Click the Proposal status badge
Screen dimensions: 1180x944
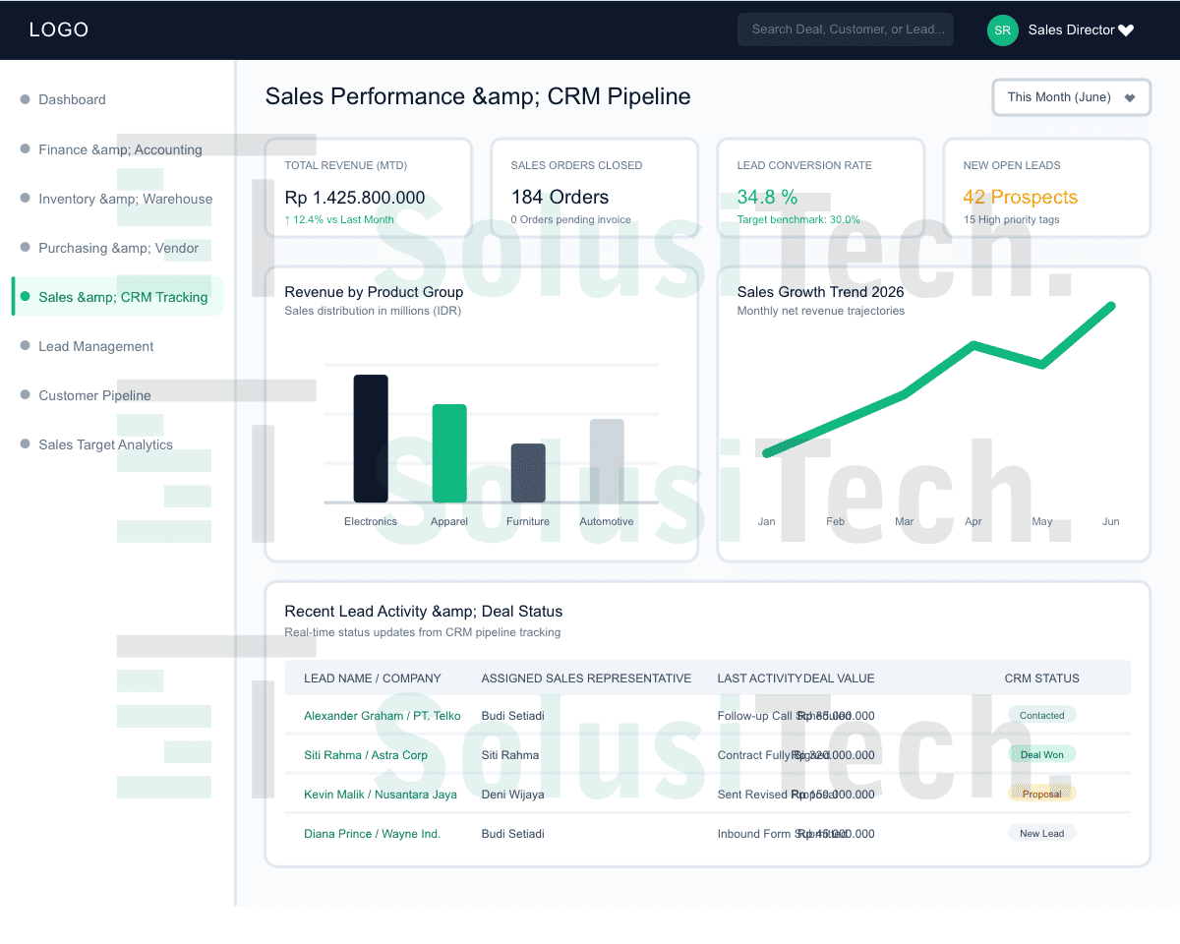click(1042, 794)
